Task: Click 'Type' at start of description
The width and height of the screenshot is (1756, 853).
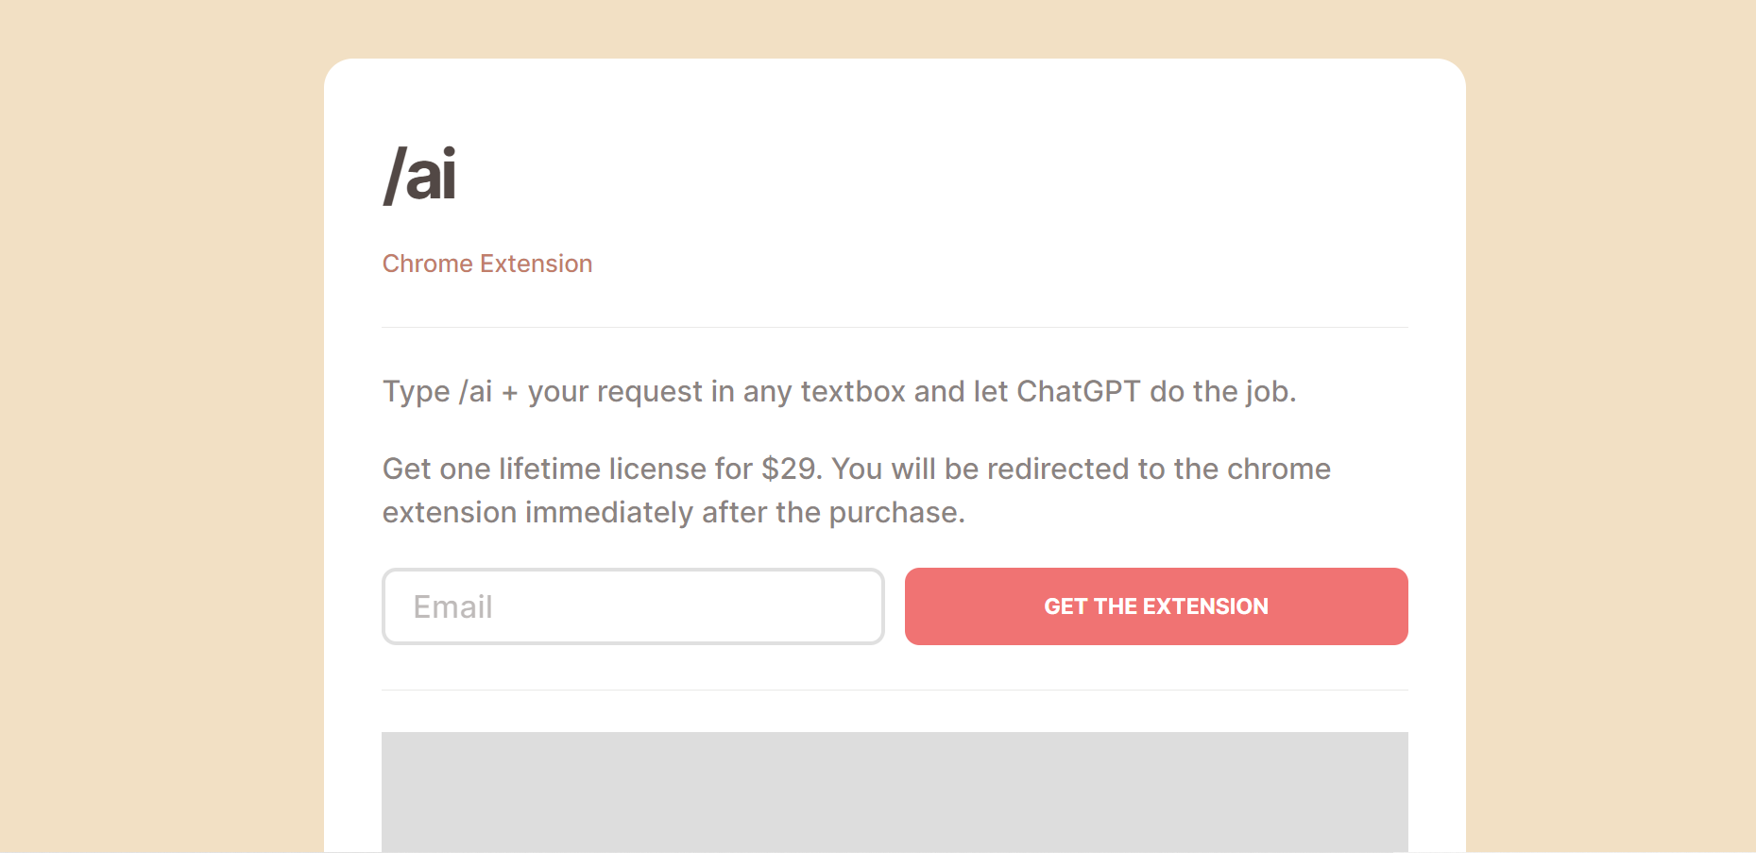Action: point(416,391)
